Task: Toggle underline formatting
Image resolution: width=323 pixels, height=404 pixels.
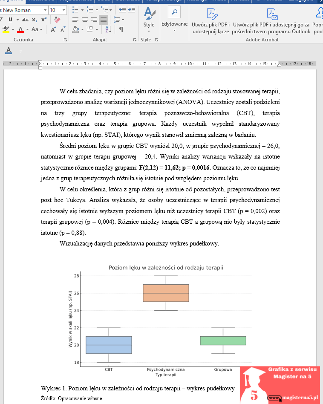Action: [10, 20]
